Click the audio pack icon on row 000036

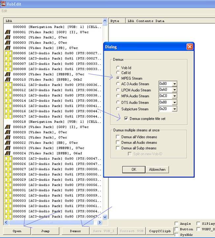coord(8,217)
